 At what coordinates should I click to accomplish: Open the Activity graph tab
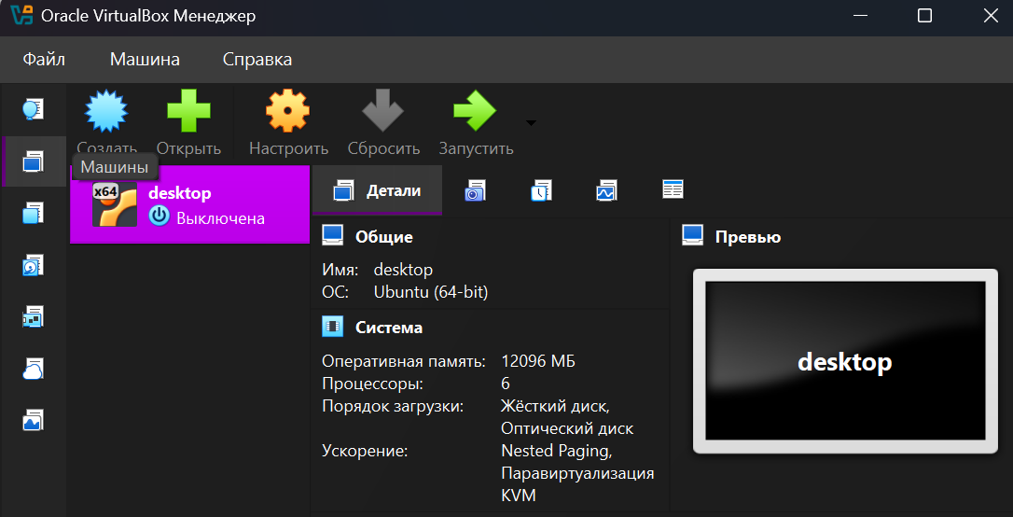(x=606, y=190)
